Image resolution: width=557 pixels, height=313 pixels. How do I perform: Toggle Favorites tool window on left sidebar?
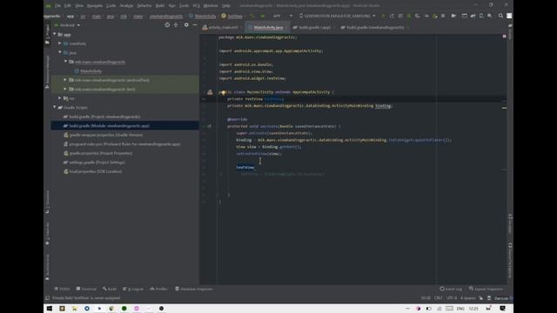tap(47, 234)
